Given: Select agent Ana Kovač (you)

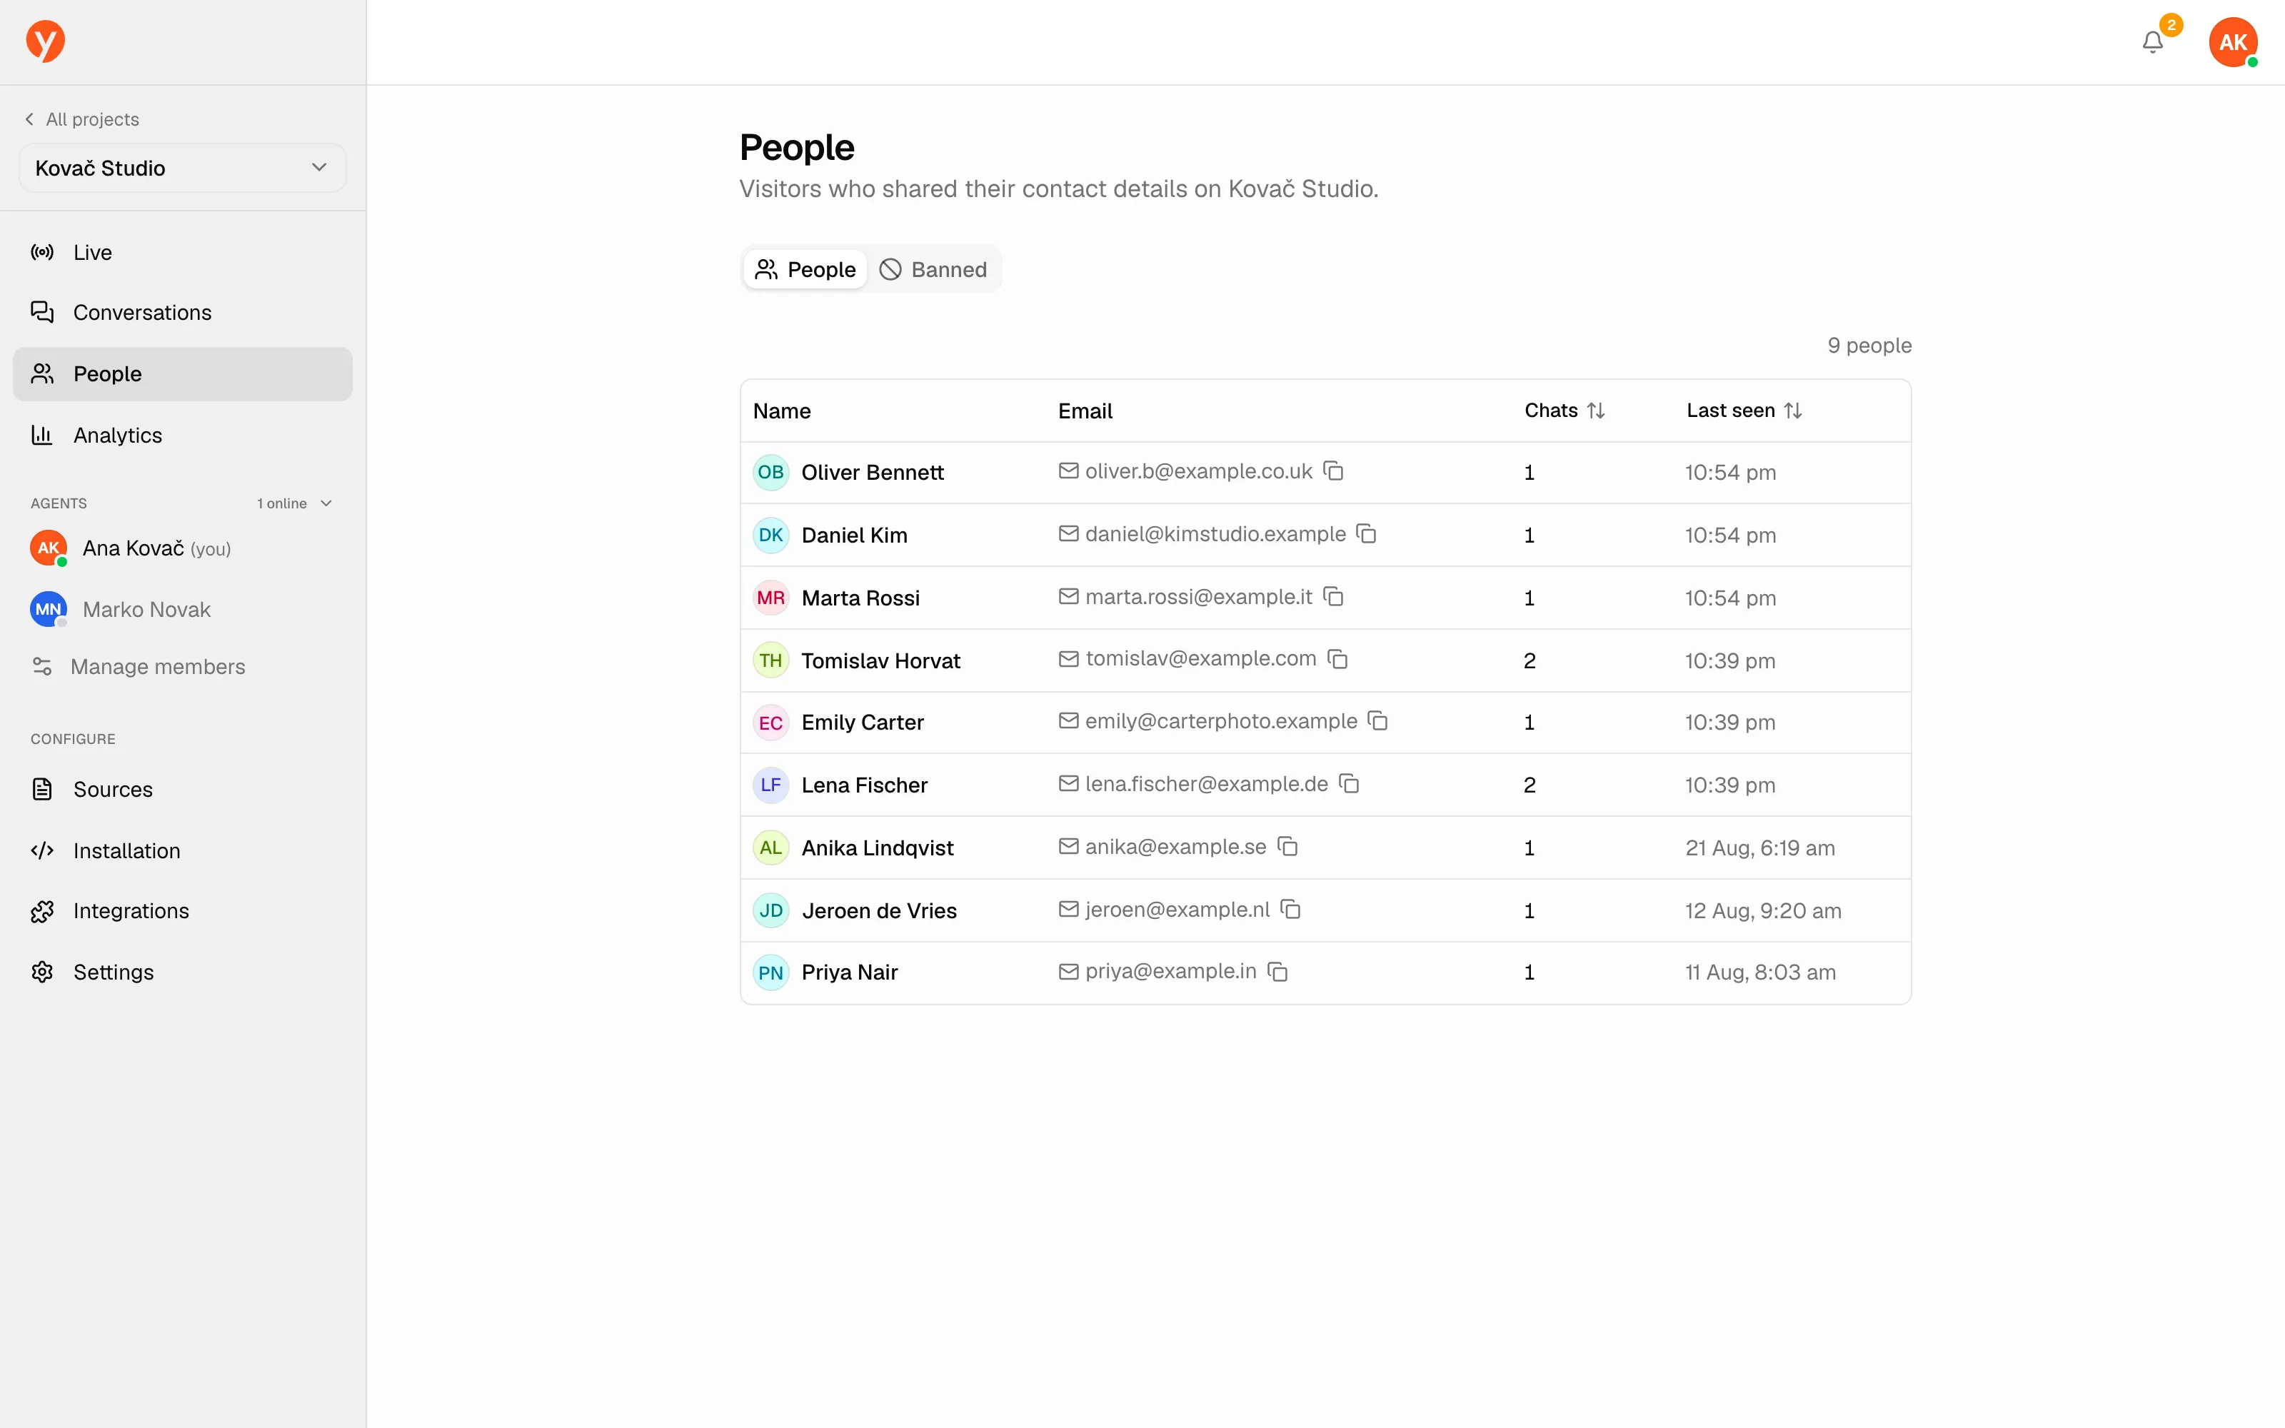Looking at the screenshot, I should (157, 549).
